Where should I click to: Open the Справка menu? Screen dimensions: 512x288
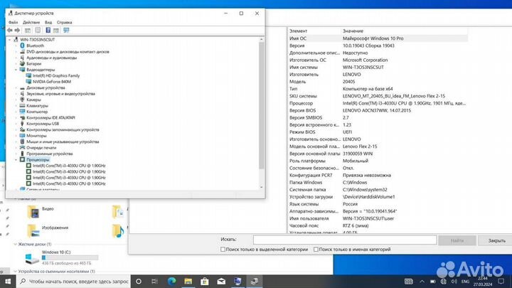point(64,23)
